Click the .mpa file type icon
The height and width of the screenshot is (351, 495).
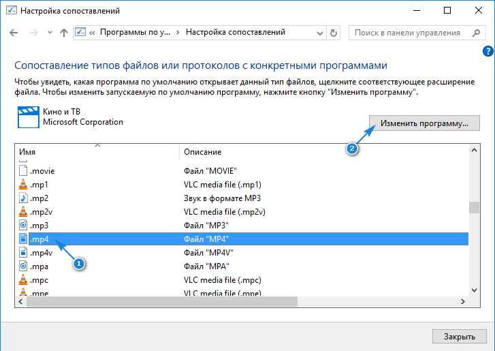pyautogui.click(x=23, y=266)
